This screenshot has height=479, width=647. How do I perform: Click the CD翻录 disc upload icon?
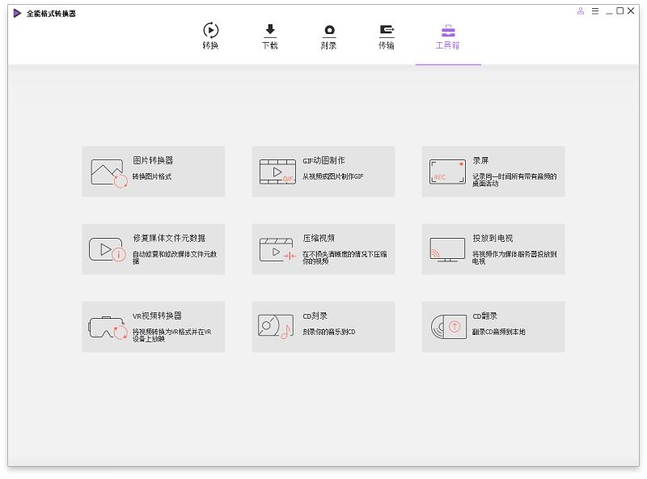(x=449, y=327)
